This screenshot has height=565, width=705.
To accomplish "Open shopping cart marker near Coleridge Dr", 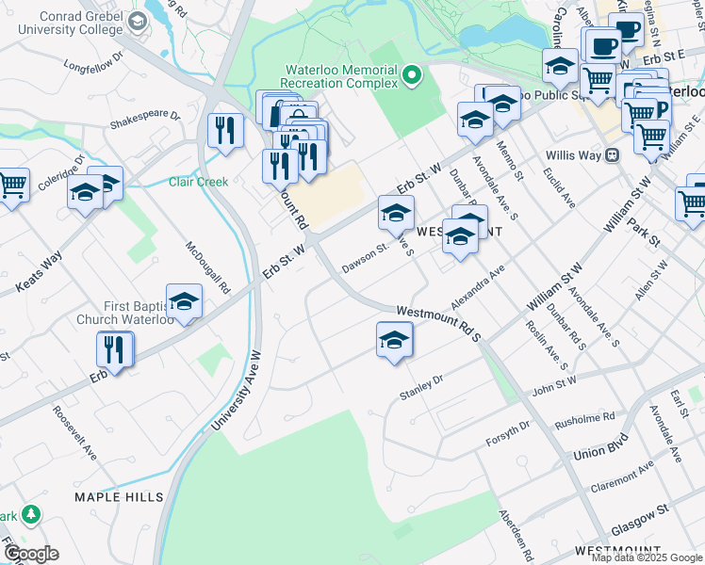I will 12,186.
